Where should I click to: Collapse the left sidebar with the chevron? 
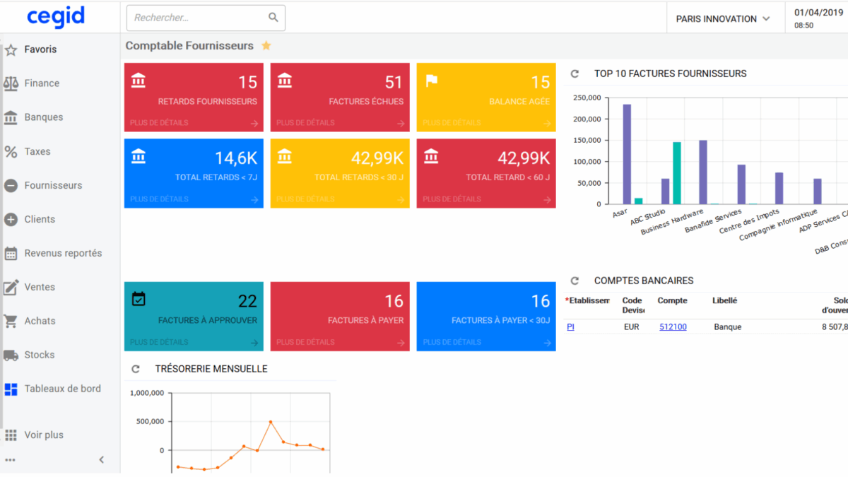click(101, 460)
